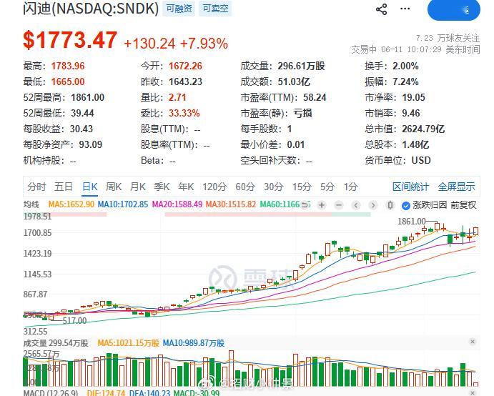Image resolution: width=494 pixels, height=396 pixels.
Task: Zoom in chart with plus icon
Action: [x=322, y=205]
